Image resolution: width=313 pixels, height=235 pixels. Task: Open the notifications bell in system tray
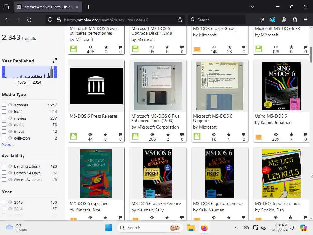[x=292, y=228]
